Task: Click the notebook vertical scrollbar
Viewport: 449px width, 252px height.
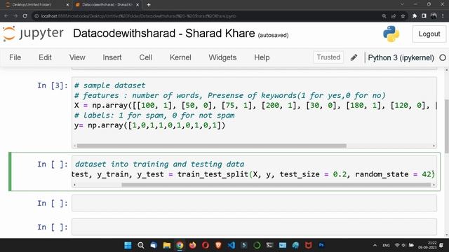Action: (x=446, y=127)
